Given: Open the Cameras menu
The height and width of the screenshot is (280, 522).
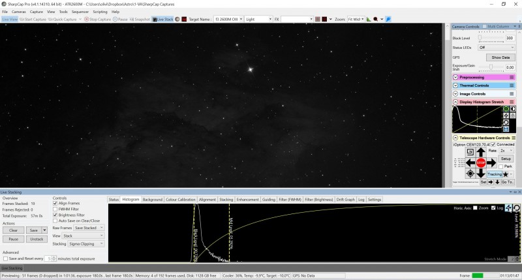Looking at the screenshot, I should tap(19, 12).
